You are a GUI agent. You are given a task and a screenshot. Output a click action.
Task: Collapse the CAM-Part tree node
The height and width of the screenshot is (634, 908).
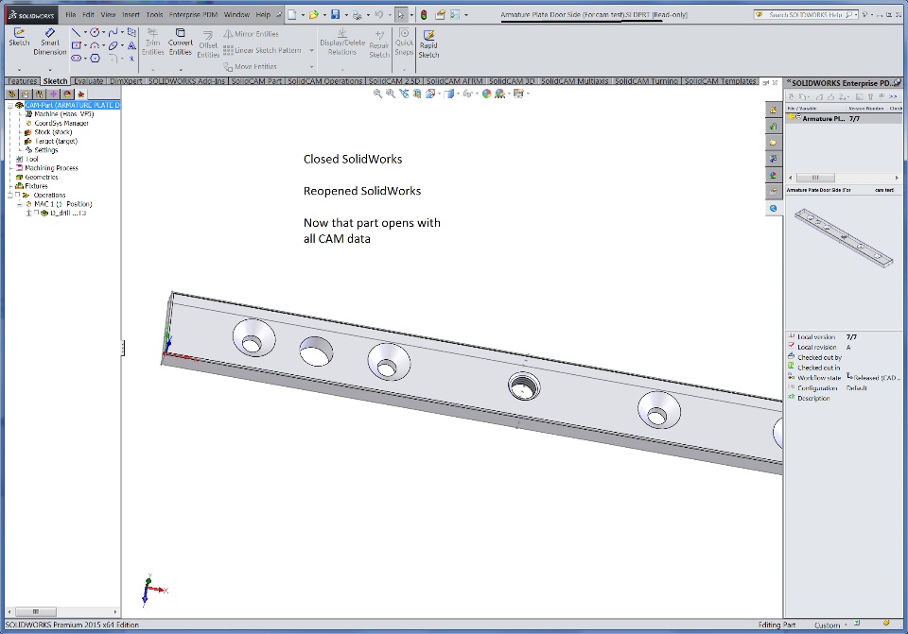(9, 105)
